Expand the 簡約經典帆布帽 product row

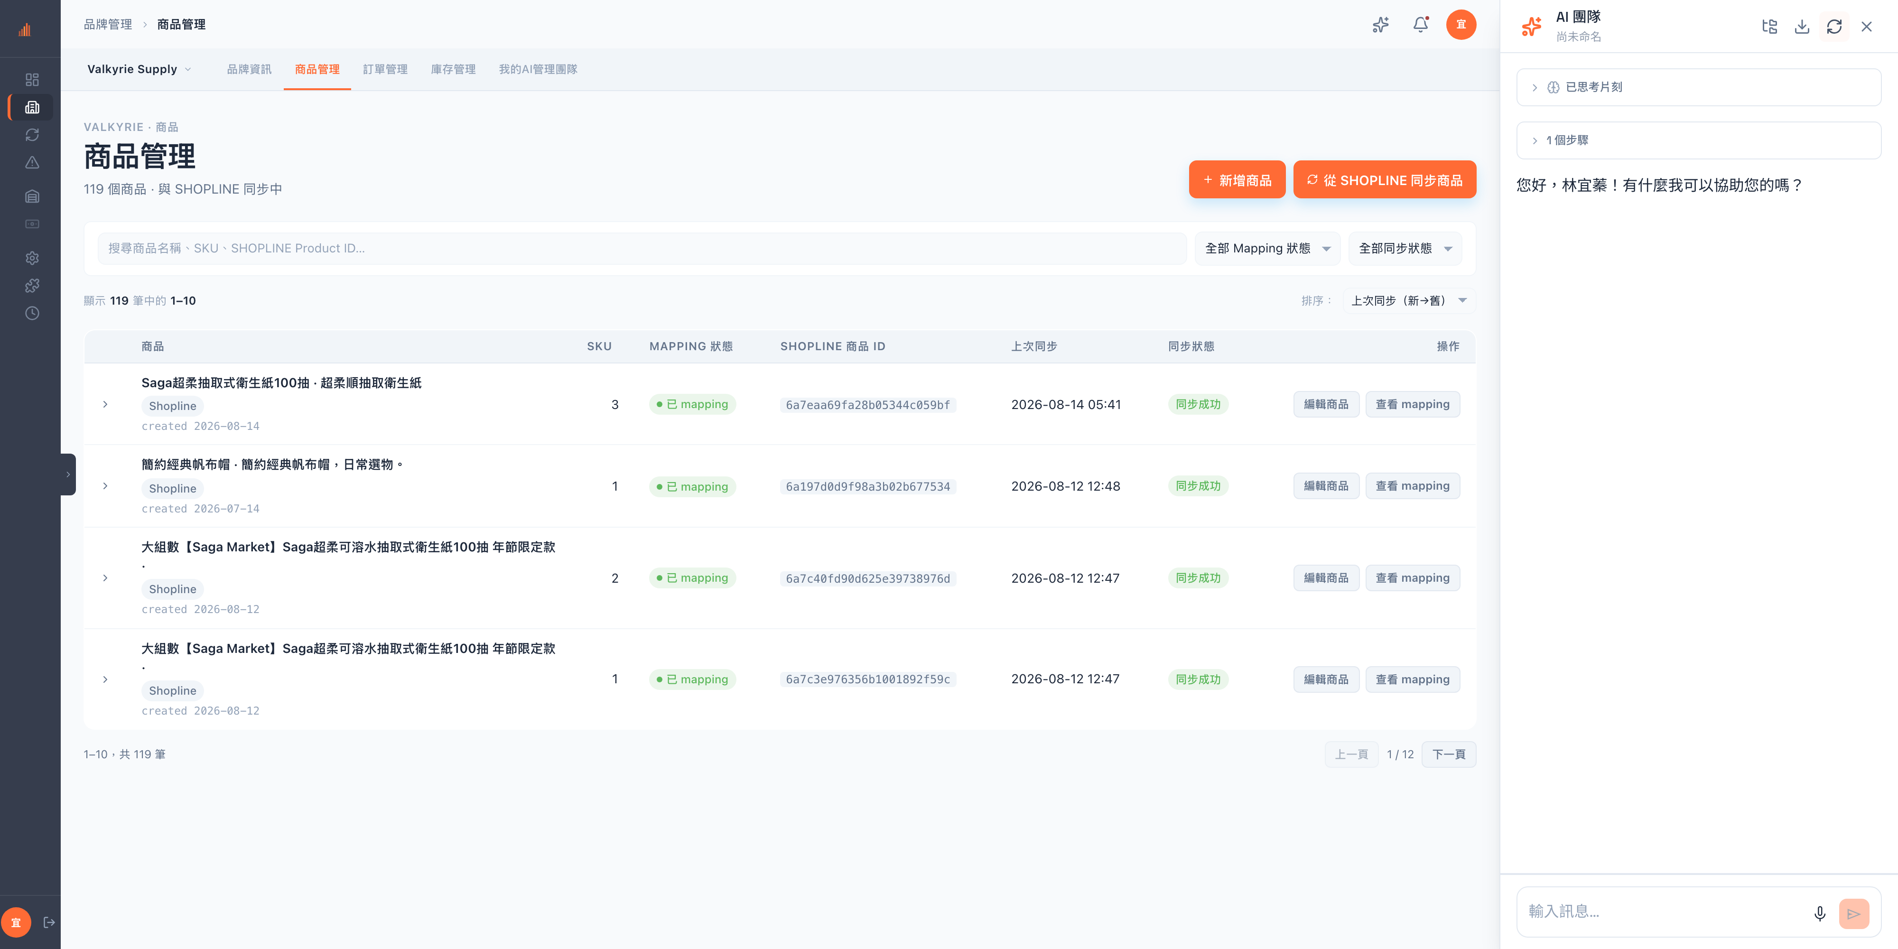coord(105,486)
